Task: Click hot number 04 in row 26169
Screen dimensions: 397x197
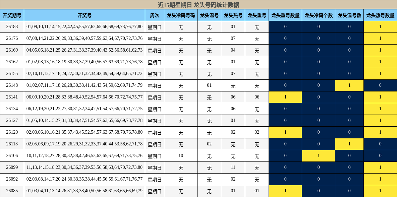Action: tap(233, 50)
